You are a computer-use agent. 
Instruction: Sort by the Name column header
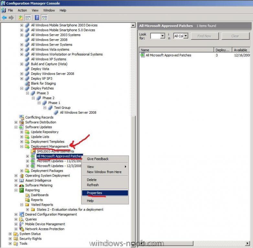[176, 50]
